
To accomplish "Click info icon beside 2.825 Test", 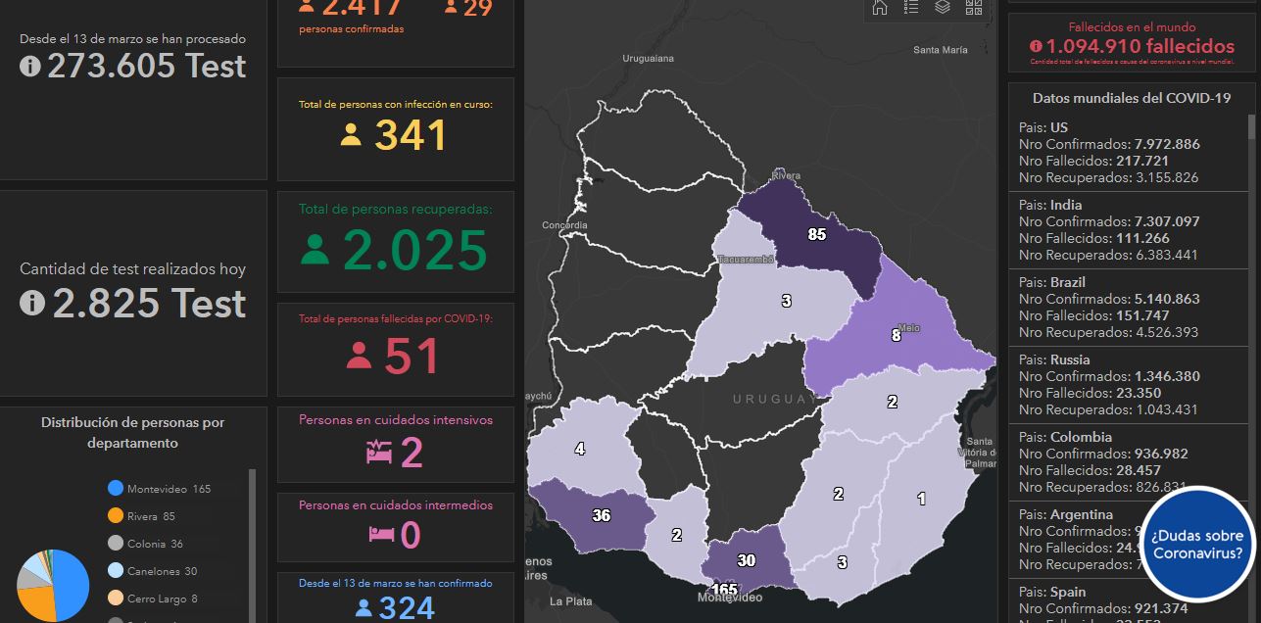I will 31,304.
